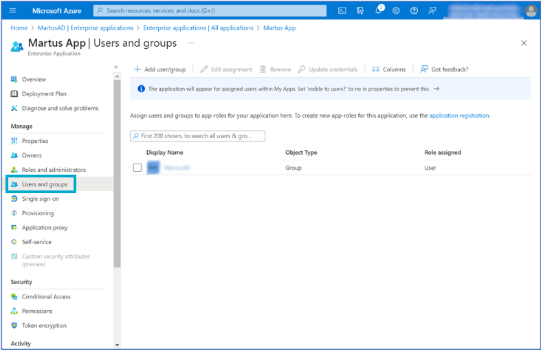Image resolution: width=541 pixels, height=350 pixels.
Task: Sort by the Display Name column header
Action: [164, 153]
